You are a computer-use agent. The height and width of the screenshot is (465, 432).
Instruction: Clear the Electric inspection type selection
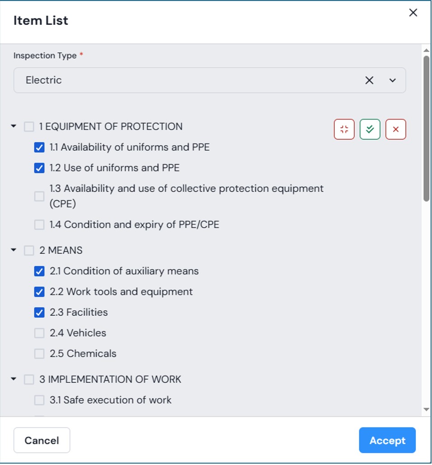[369, 80]
